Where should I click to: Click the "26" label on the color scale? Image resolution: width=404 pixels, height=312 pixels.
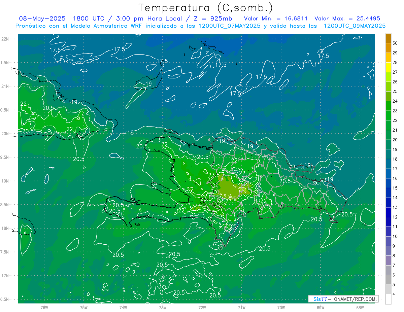[x=395, y=82]
